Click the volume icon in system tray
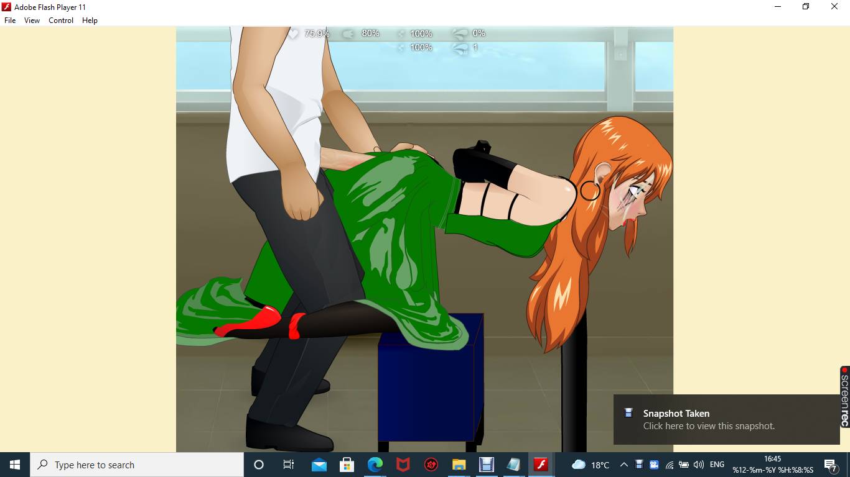The height and width of the screenshot is (477, 850). (698, 465)
